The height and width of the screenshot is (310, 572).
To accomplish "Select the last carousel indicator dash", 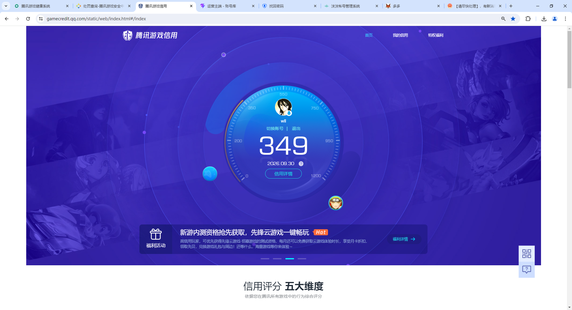I will point(302,259).
